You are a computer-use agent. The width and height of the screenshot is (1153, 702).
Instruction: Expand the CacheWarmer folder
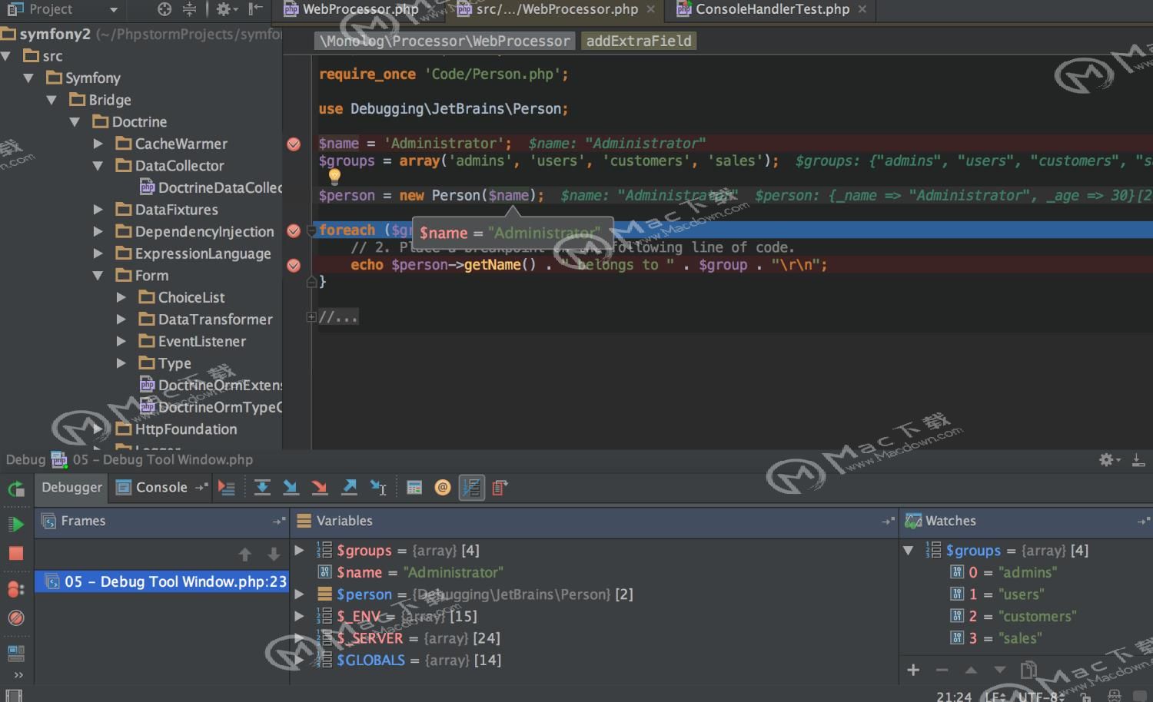click(98, 144)
